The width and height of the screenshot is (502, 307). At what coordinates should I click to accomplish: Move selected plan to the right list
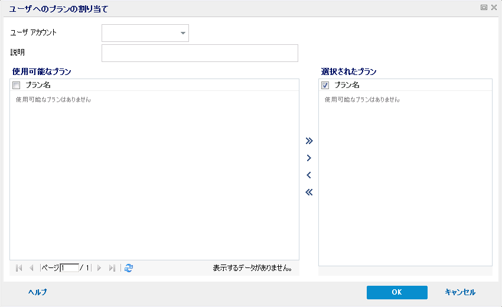308,158
